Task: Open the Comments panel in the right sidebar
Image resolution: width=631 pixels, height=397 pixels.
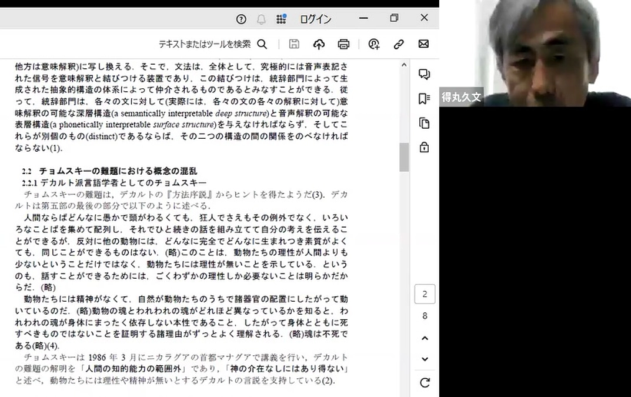Action: click(x=425, y=75)
